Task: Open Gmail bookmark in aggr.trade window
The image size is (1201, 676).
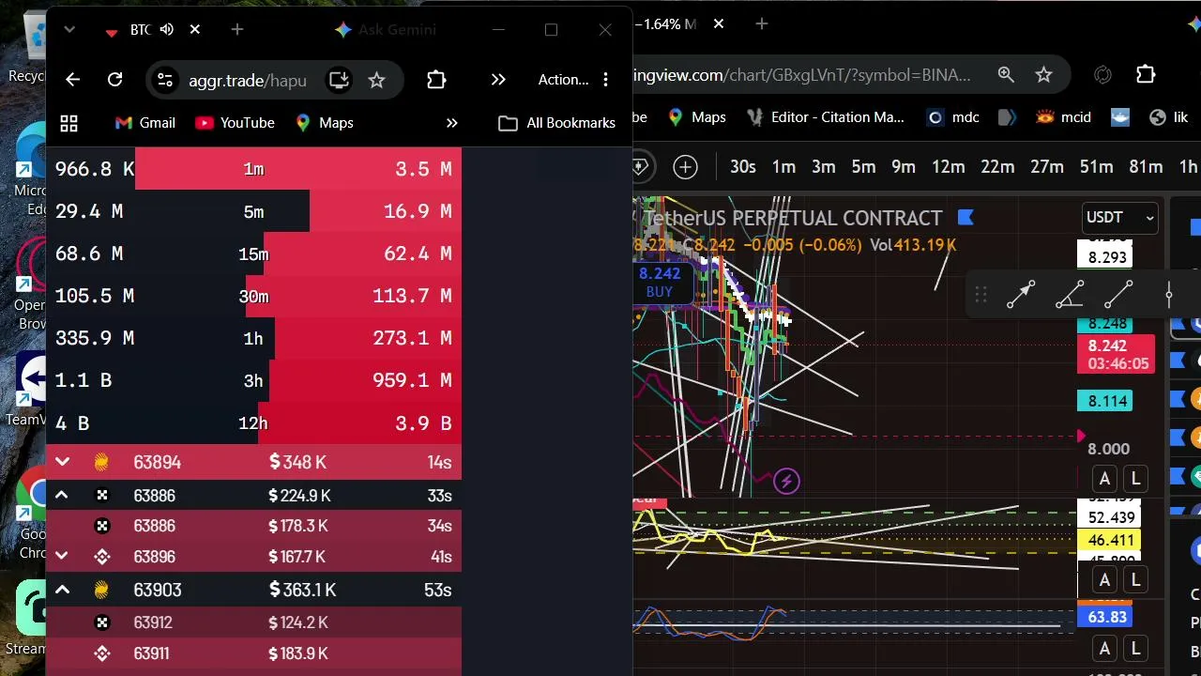Action: [x=145, y=123]
